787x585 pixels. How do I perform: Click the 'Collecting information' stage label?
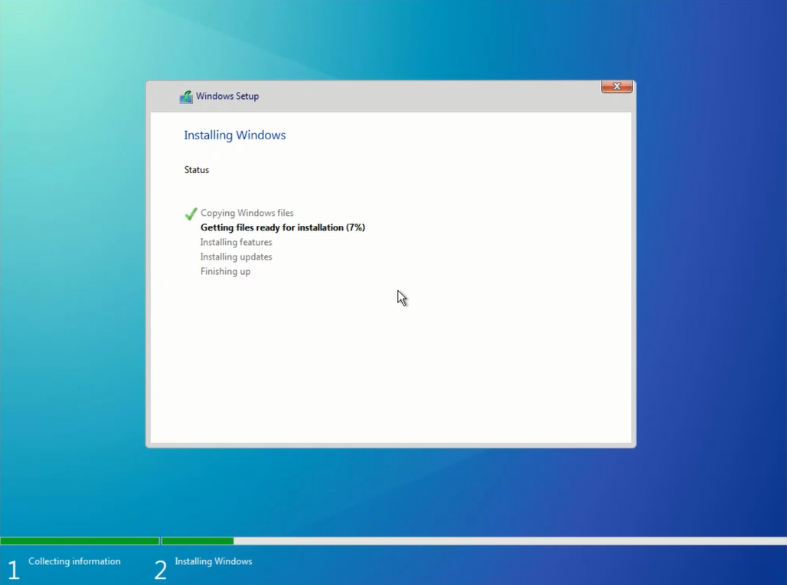74,561
